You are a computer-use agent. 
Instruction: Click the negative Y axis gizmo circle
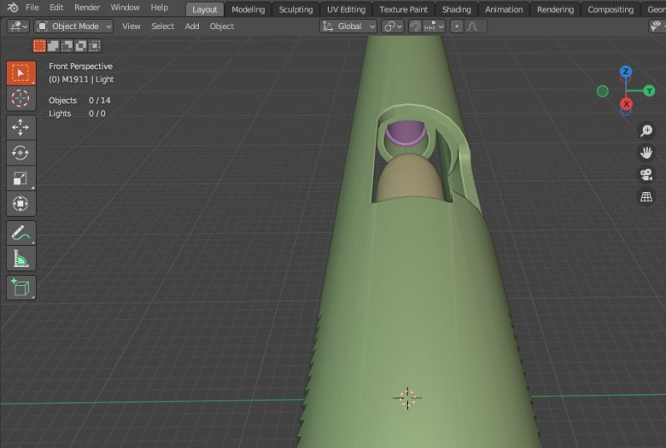tap(602, 91)
